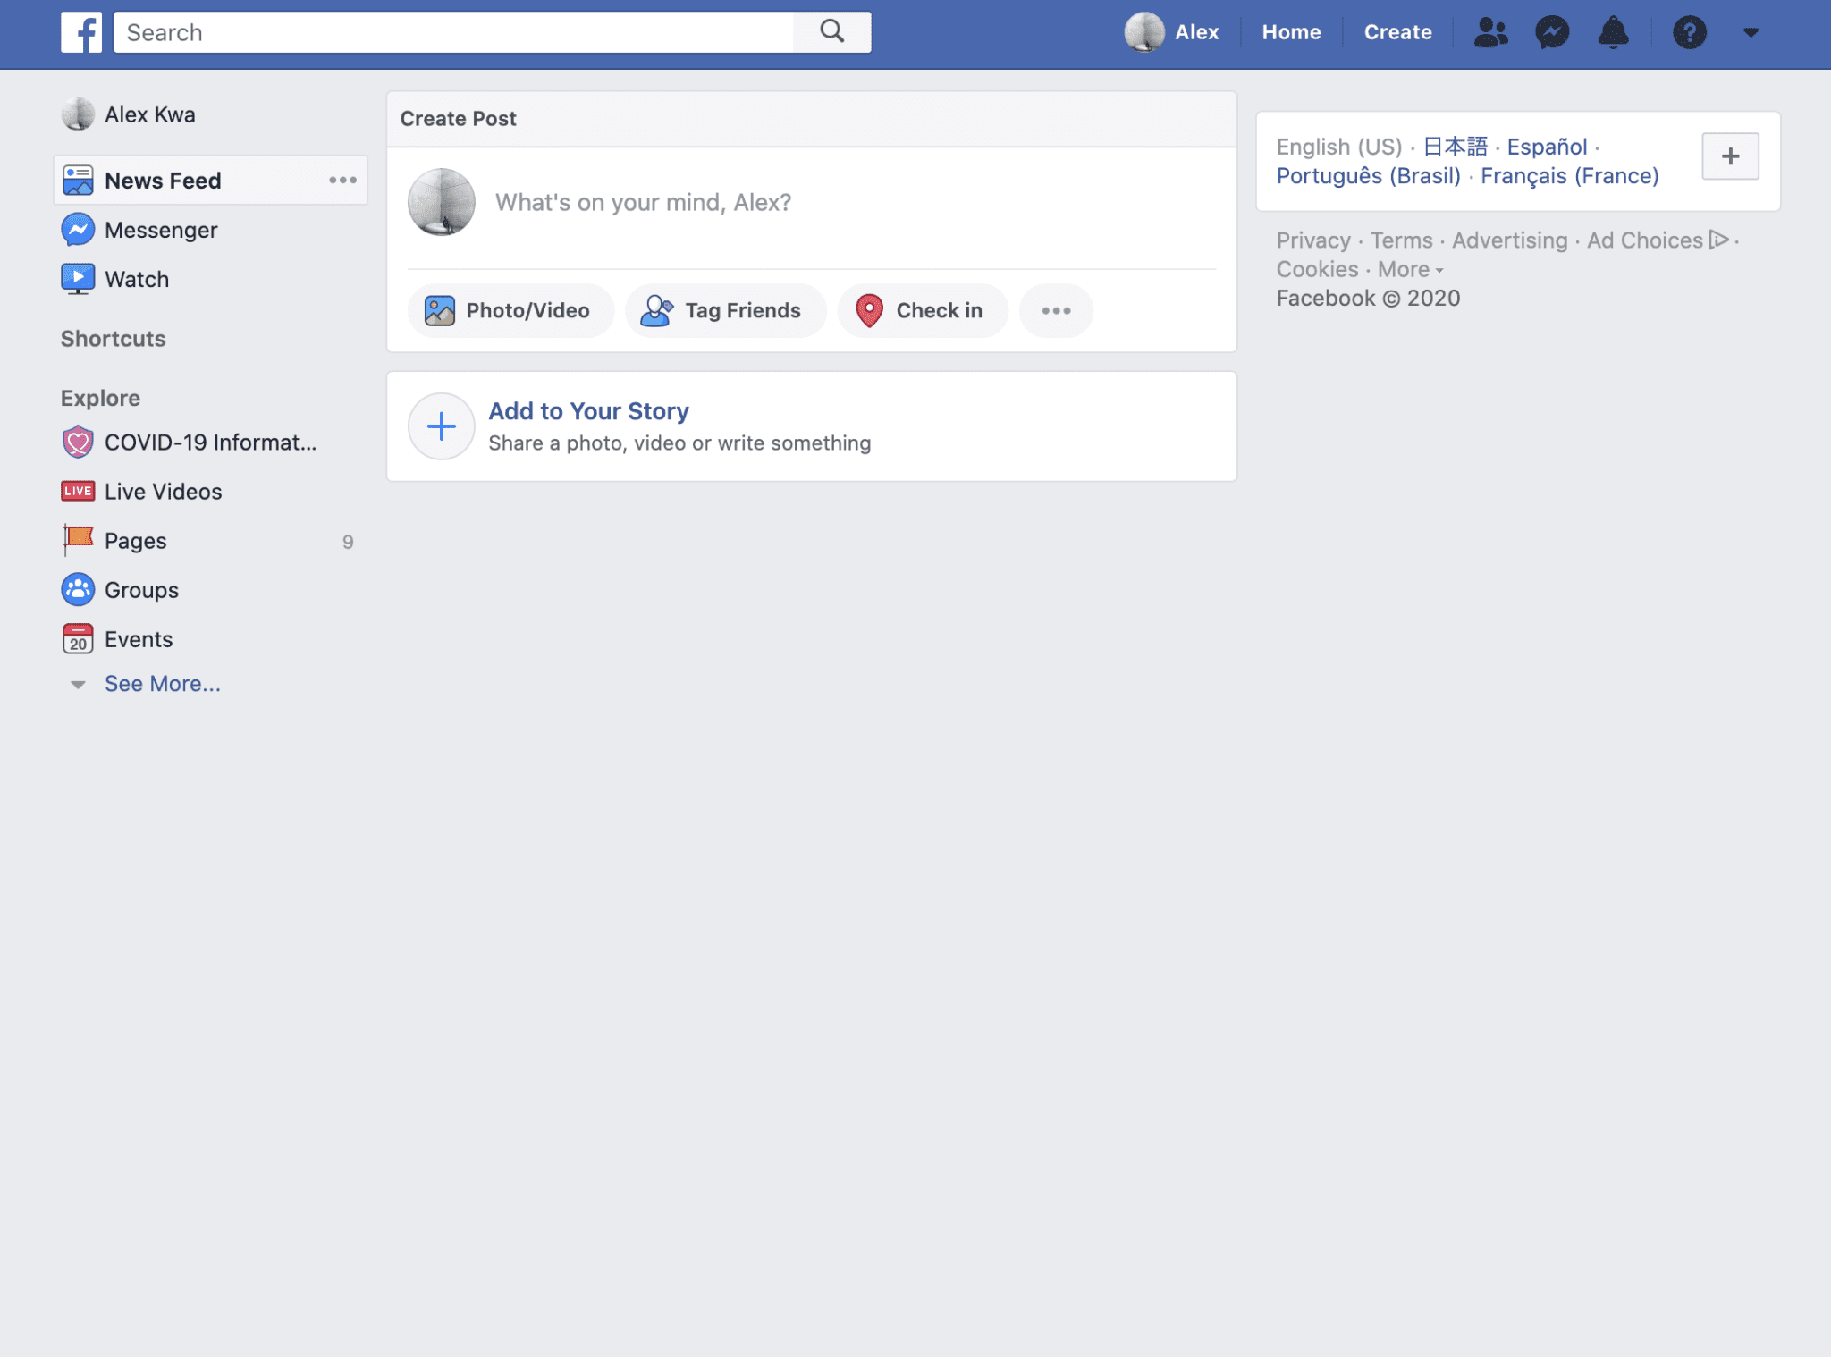This screenshot has height=1357, width=1831.
Task: Show more post options ellipsis
Action: pos(1056,310)
